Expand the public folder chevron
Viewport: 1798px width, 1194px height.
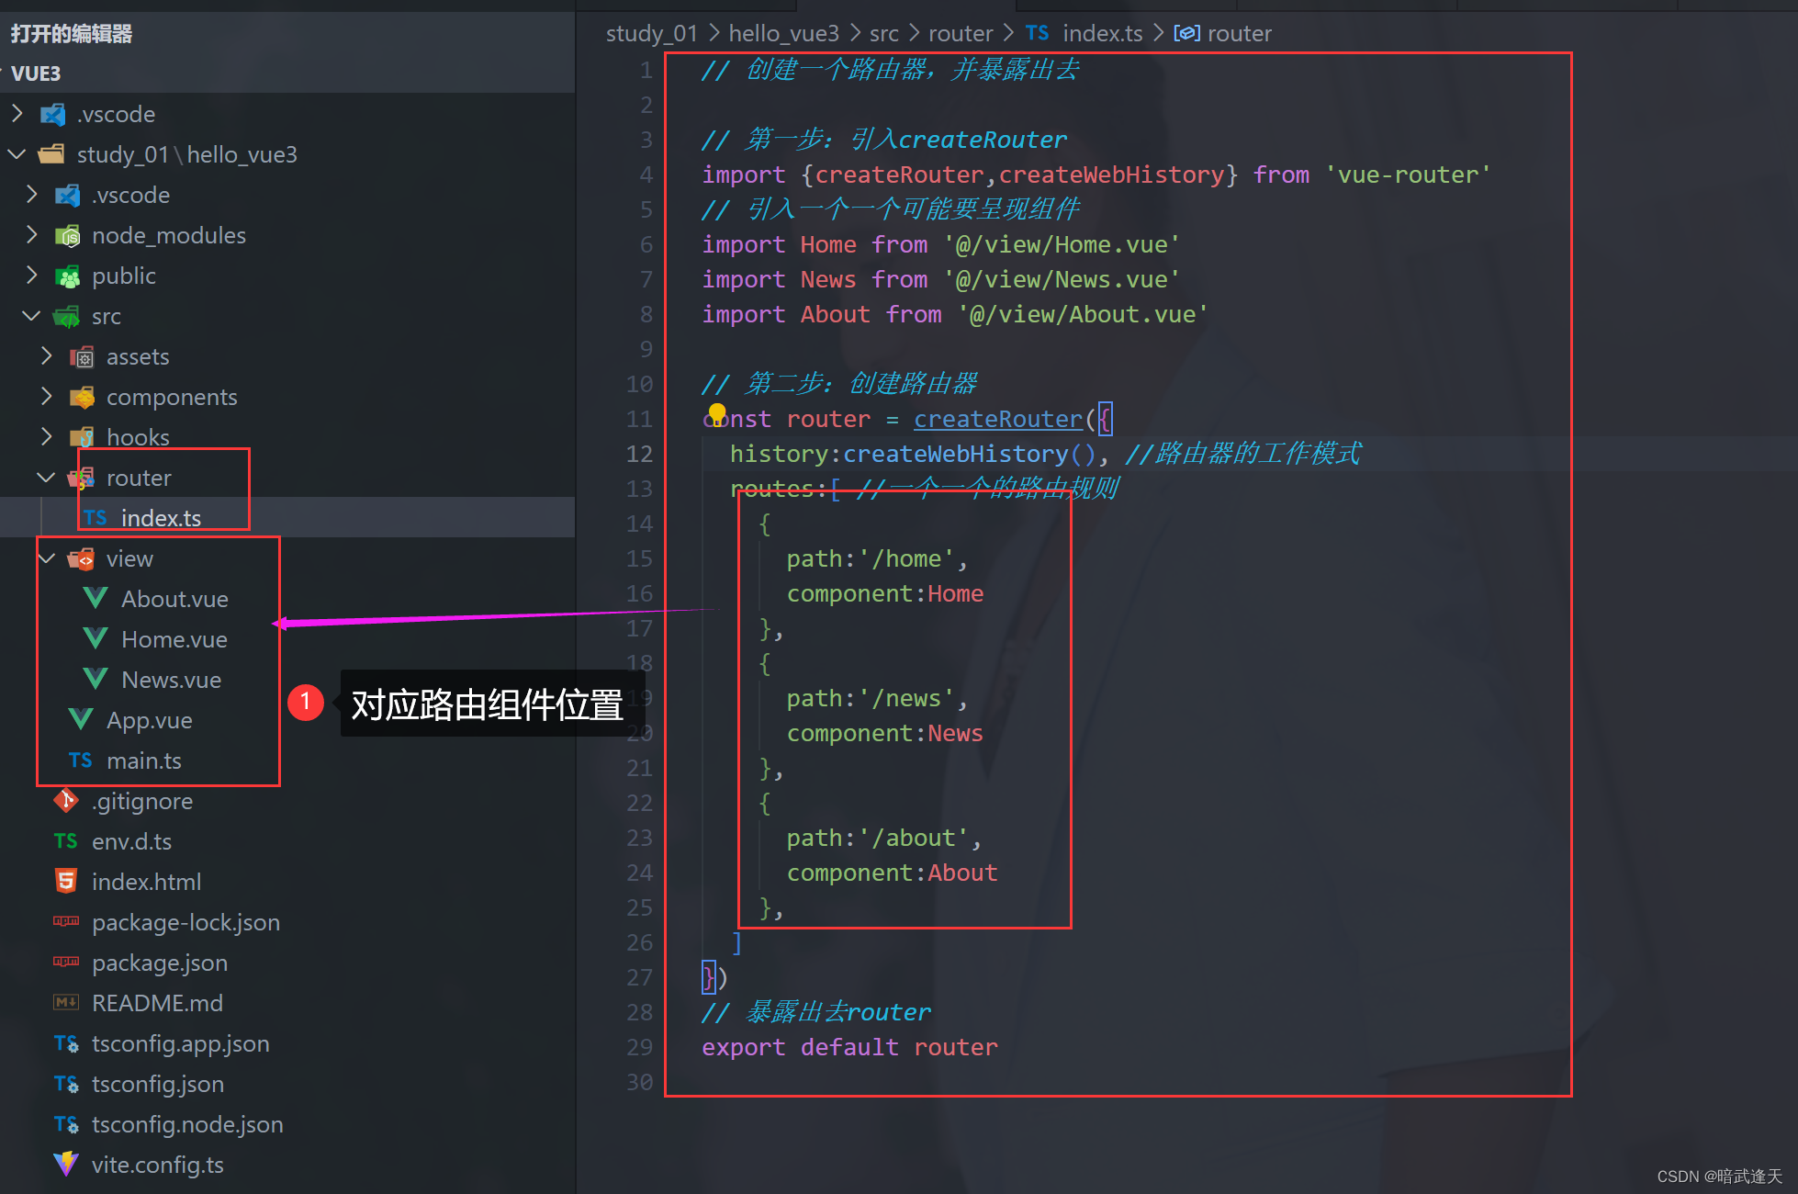[32, 276]
